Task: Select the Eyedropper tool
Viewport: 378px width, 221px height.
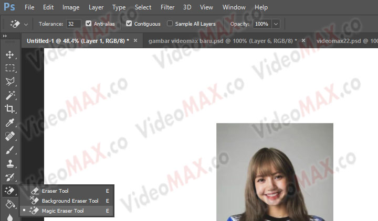Action: (x=10, y=123)
